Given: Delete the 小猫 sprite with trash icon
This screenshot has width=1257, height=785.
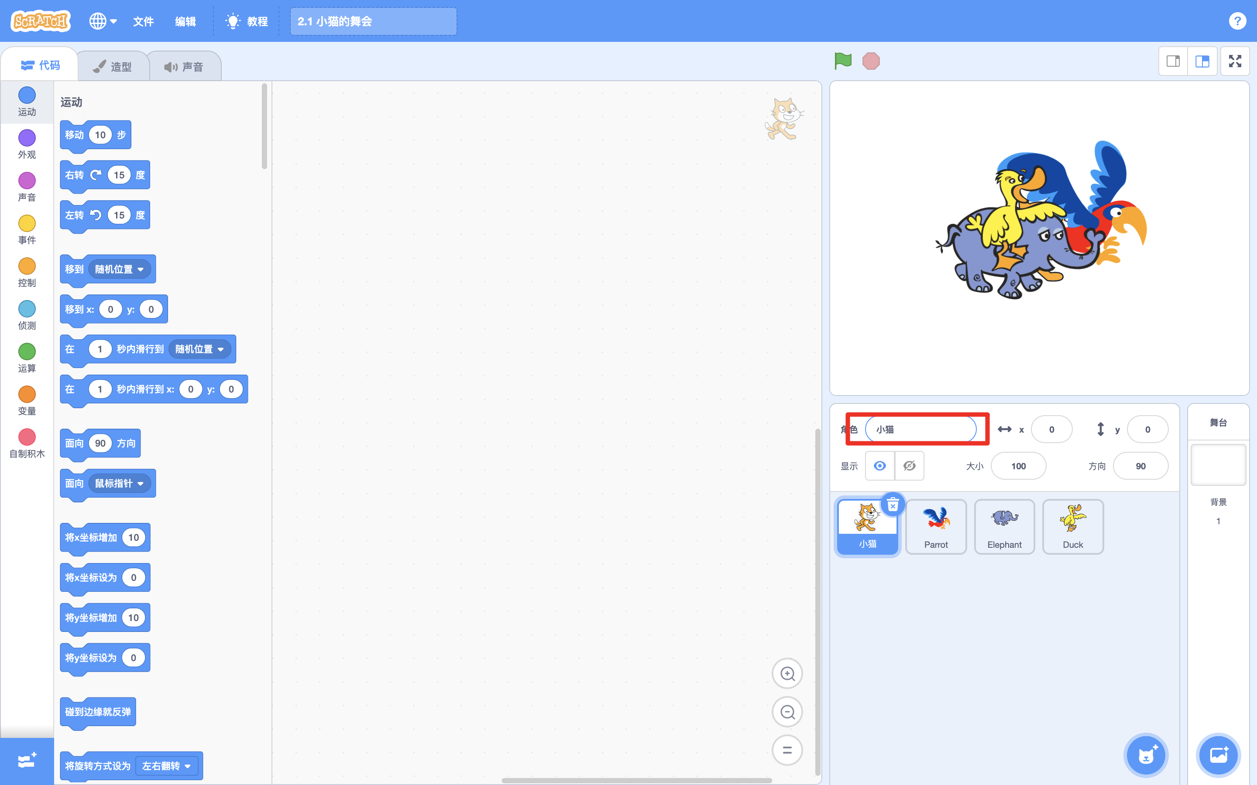Looking at the screenshot, I should point(893,504).
